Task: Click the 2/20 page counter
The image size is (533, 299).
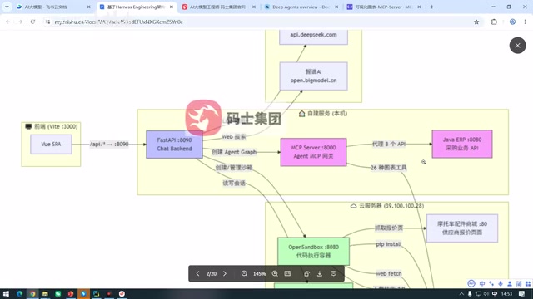Action: coord(211,273)
